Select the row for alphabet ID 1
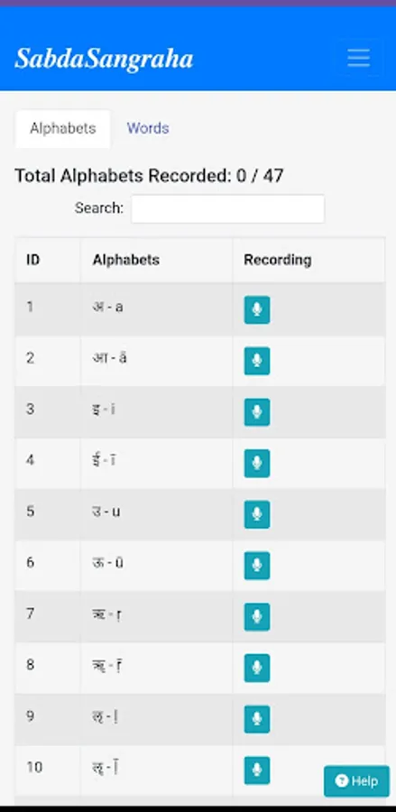 pos(200,309)
